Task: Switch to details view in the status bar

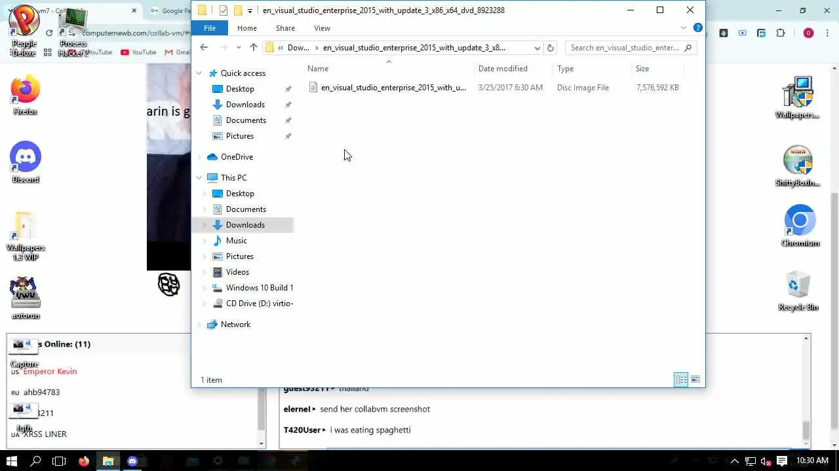Action: tap(681, 380)
